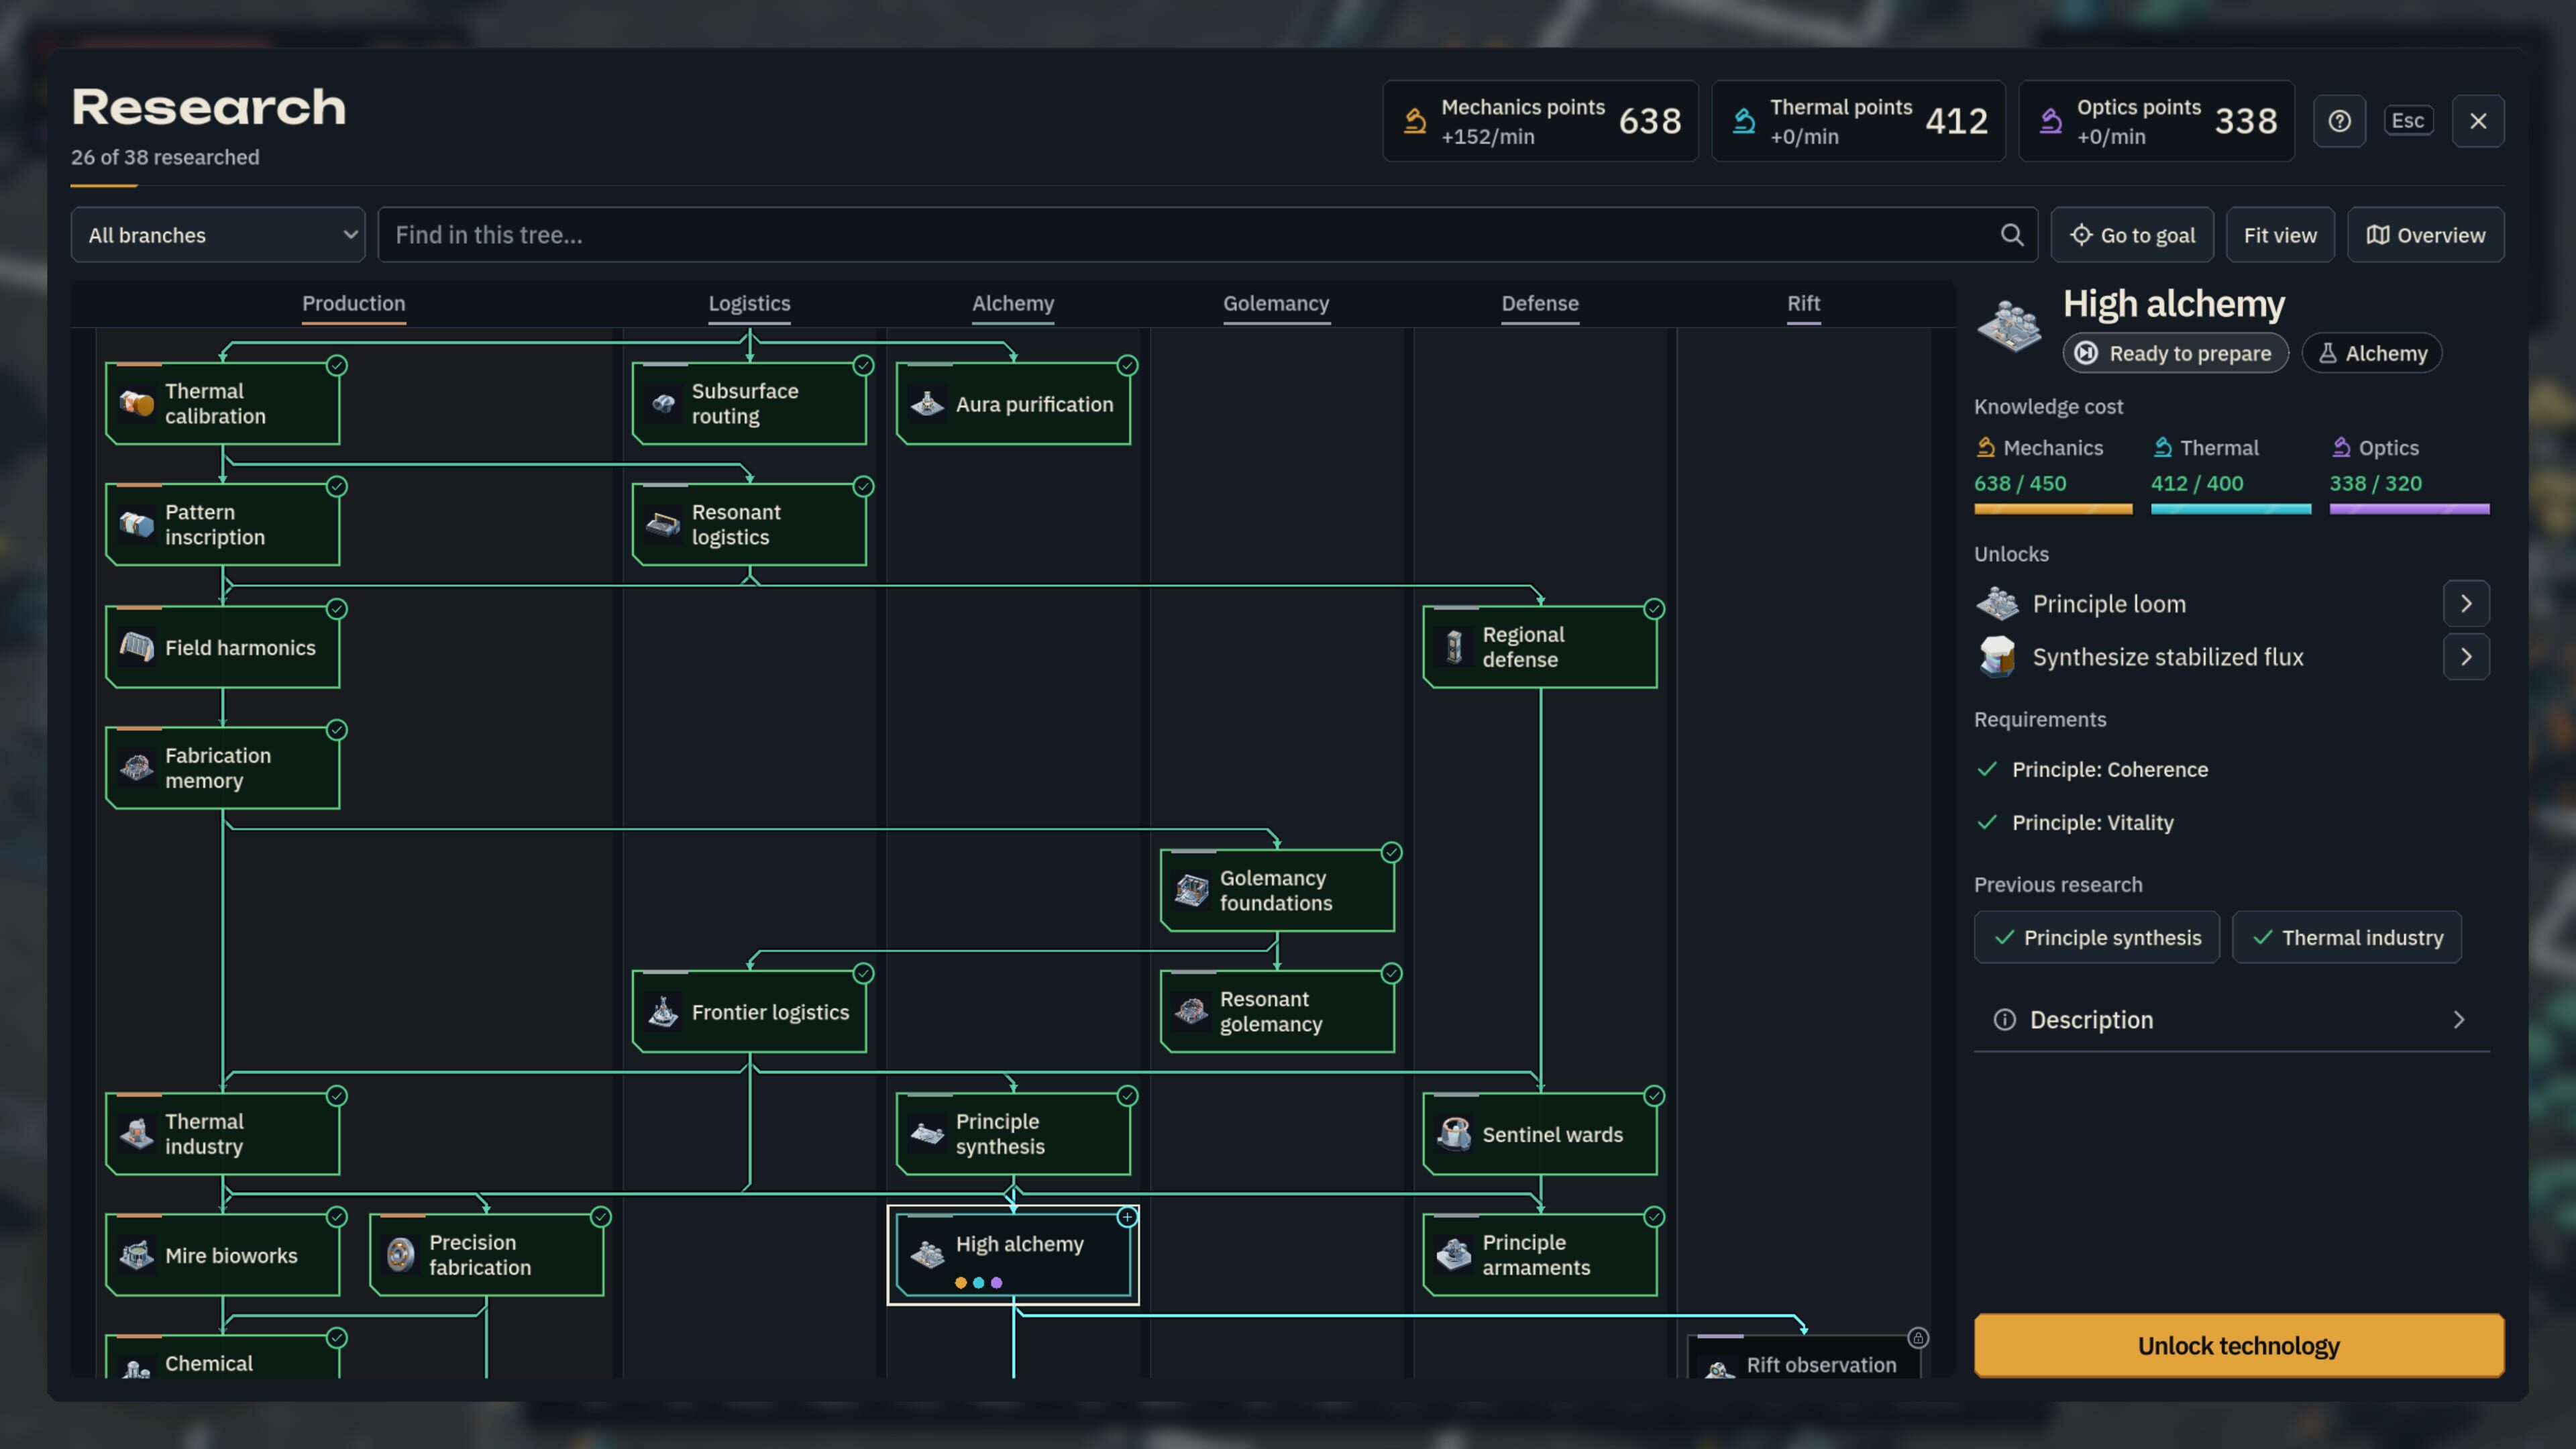Click the lock badge on Rift observation
Screen dimensions: 2576x1449
point(1918,1337)
